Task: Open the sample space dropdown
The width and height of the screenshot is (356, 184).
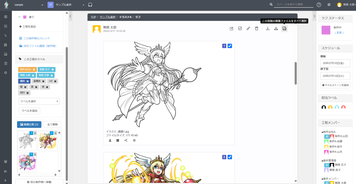Action: pos(29,5)
